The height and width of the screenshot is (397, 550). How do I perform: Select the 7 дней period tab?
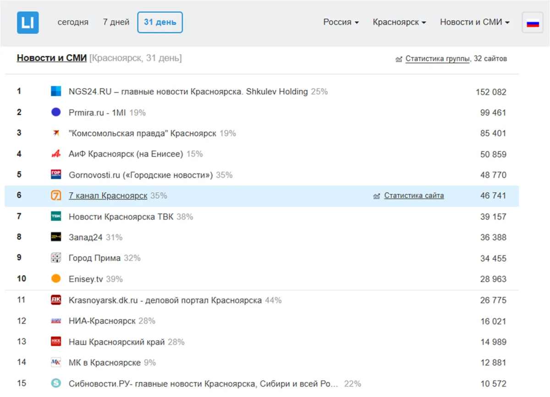pos(116,22)
